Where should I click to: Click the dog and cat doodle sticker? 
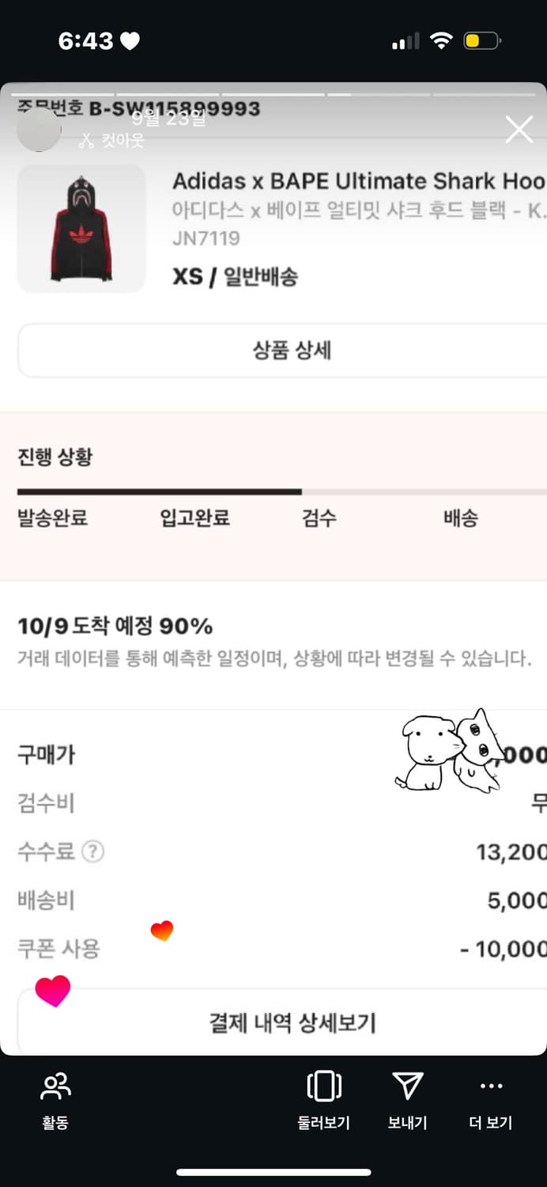[449, 752]
